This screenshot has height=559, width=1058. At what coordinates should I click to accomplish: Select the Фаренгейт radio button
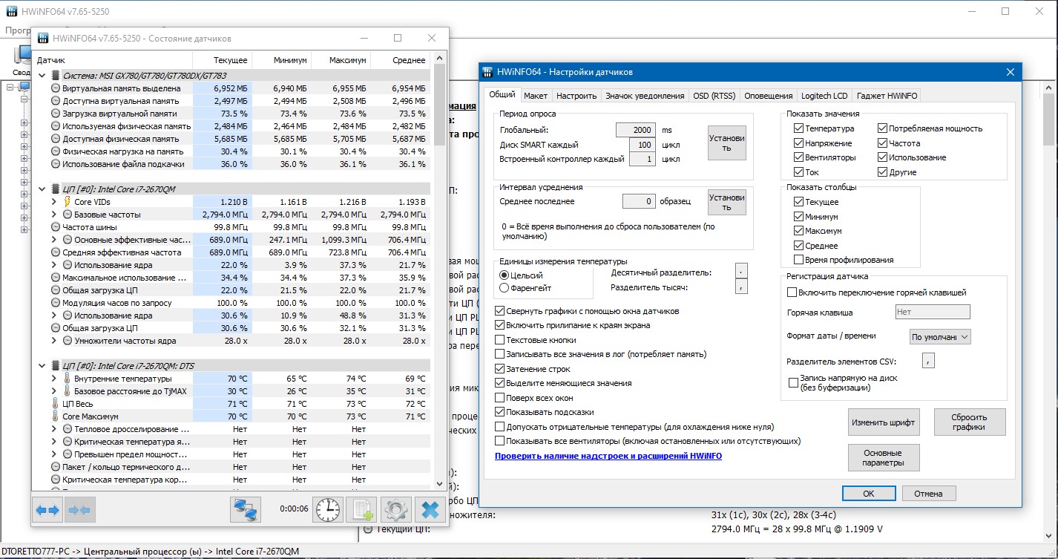505,288
